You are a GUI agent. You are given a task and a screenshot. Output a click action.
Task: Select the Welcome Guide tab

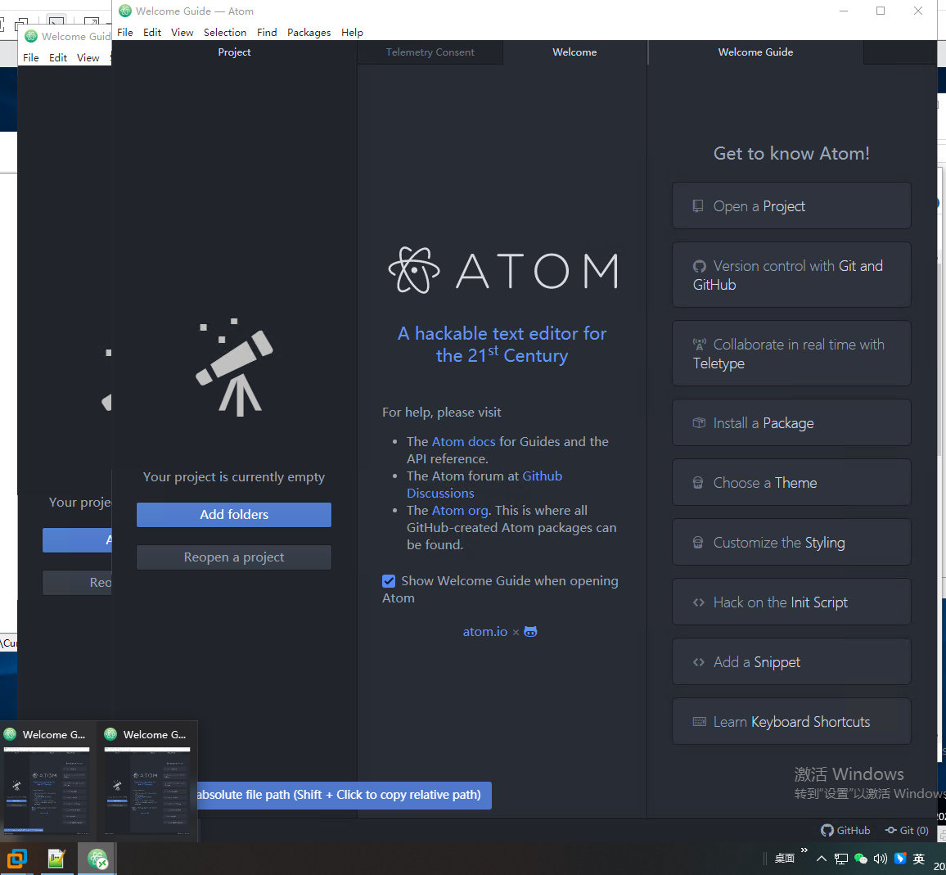tap(755, 52)
